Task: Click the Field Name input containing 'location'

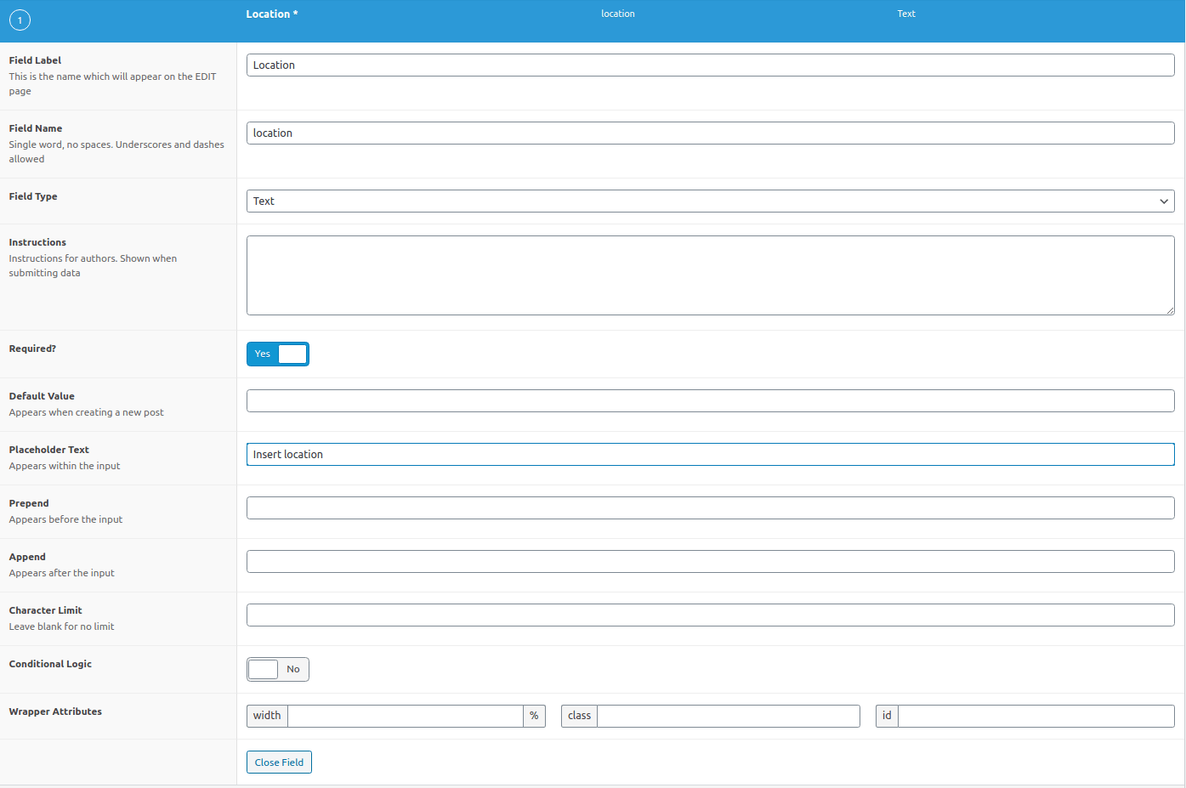Action: click(710, 133)
